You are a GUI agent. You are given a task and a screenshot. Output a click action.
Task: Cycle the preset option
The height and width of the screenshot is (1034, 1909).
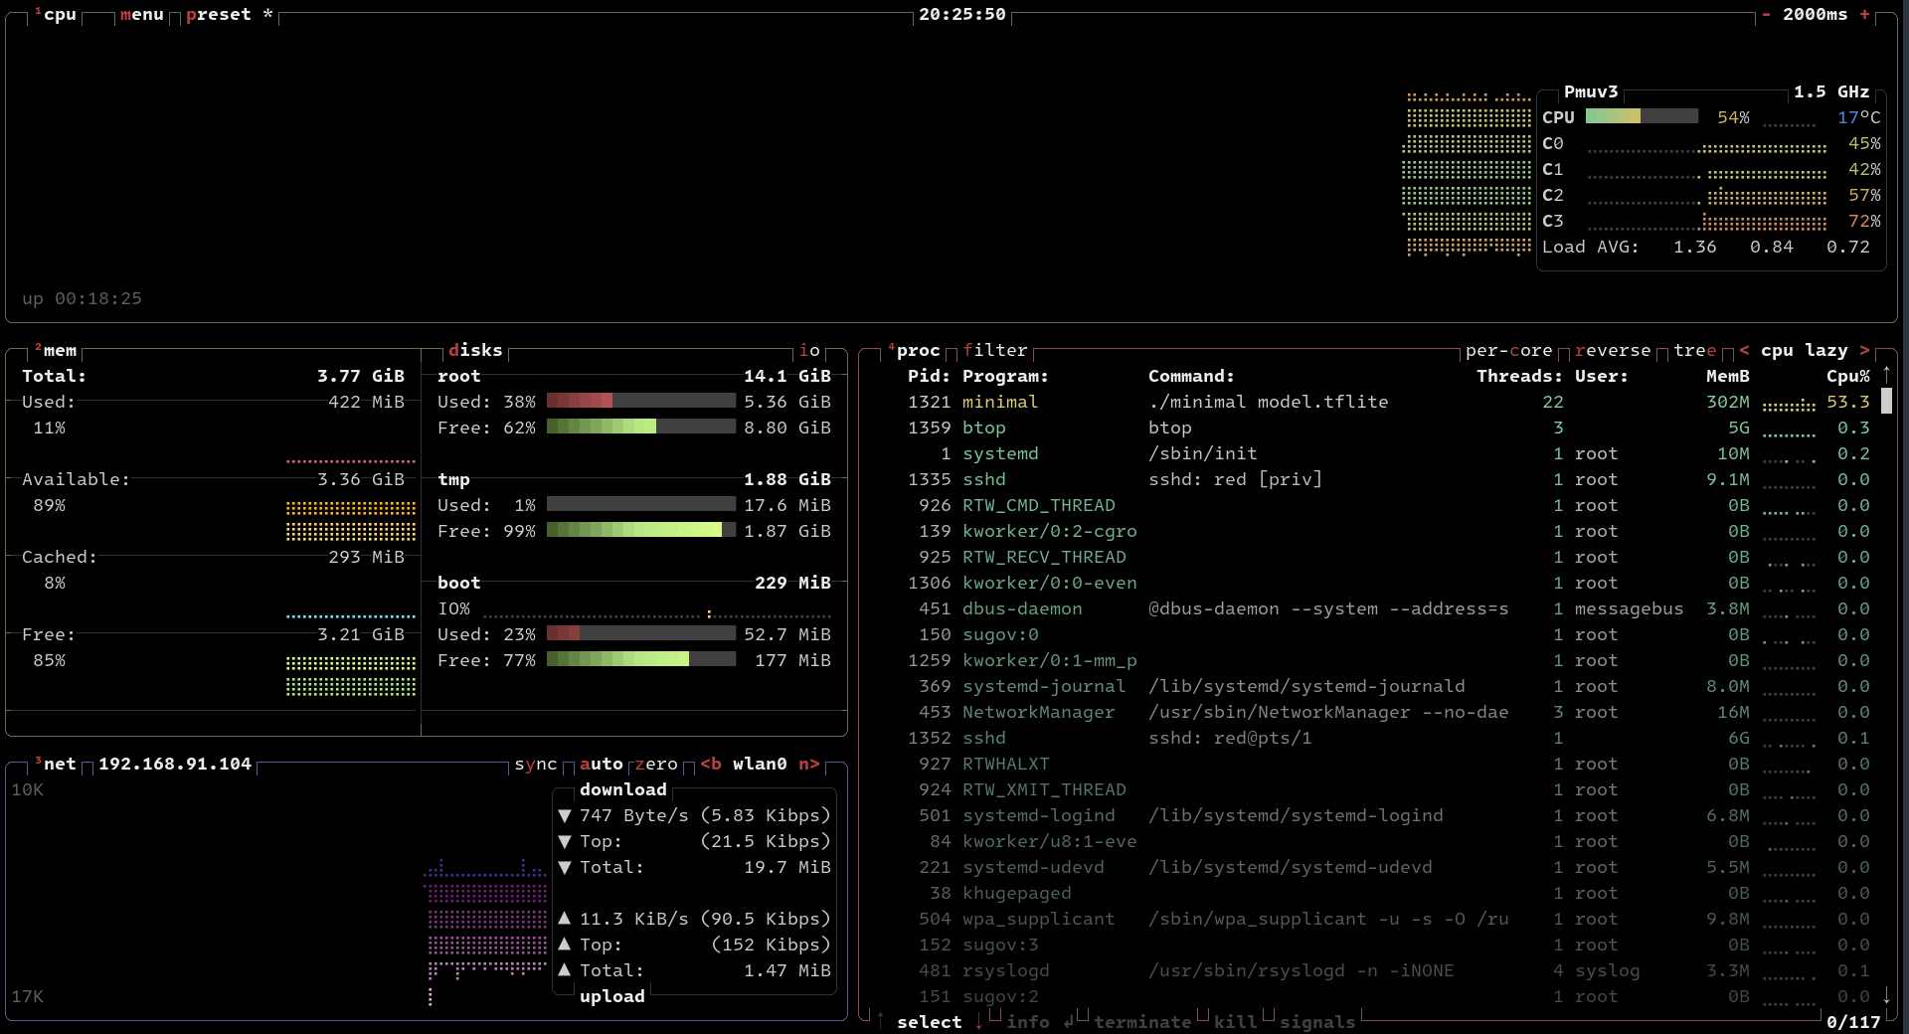tap(230, 15)
